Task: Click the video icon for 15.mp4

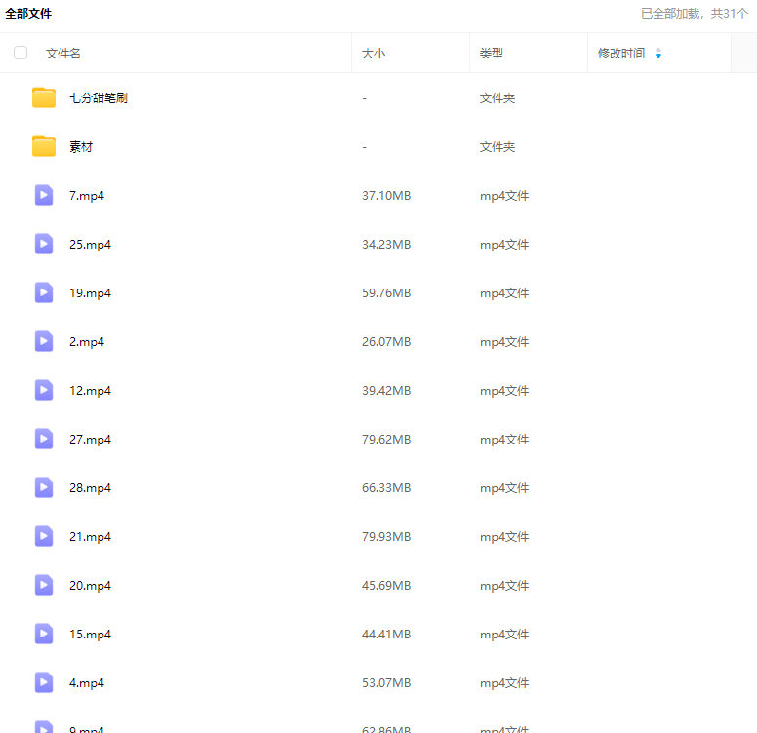Action: 44,634
